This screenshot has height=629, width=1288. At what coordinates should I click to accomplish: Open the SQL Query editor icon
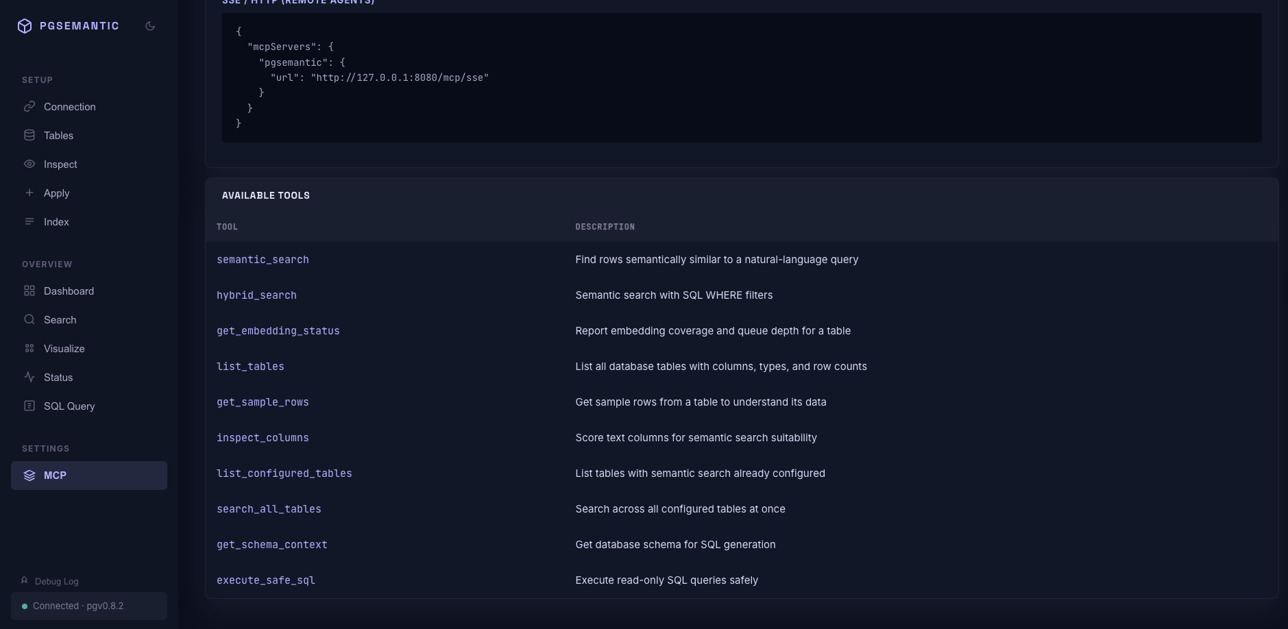click(29, 406)
